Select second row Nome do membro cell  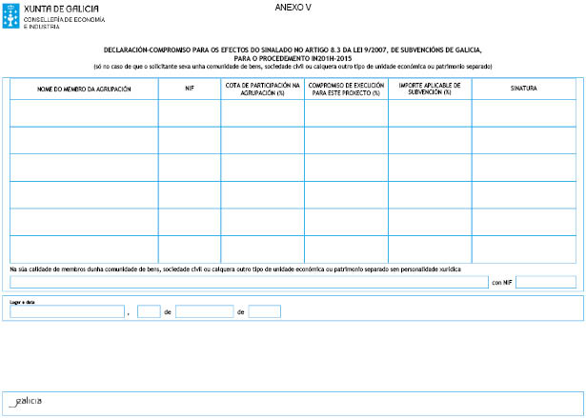[x=84, y=140]
